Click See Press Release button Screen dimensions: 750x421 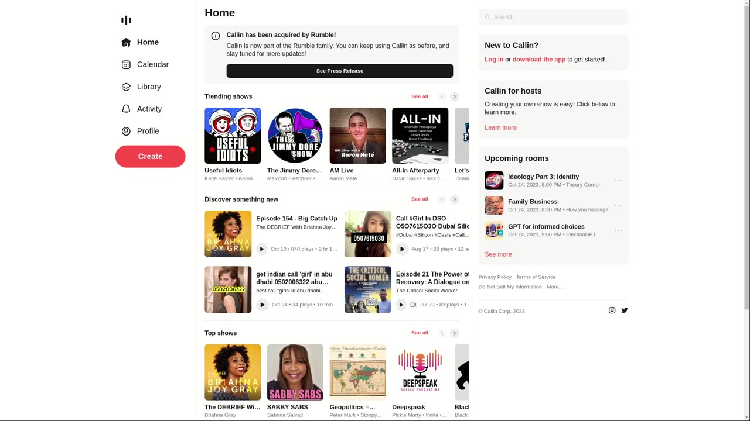click(x=340, y=71)
